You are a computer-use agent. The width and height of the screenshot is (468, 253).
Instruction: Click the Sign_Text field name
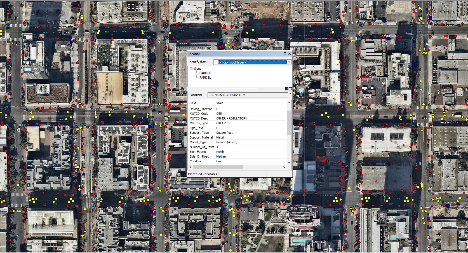coord(196,128)
